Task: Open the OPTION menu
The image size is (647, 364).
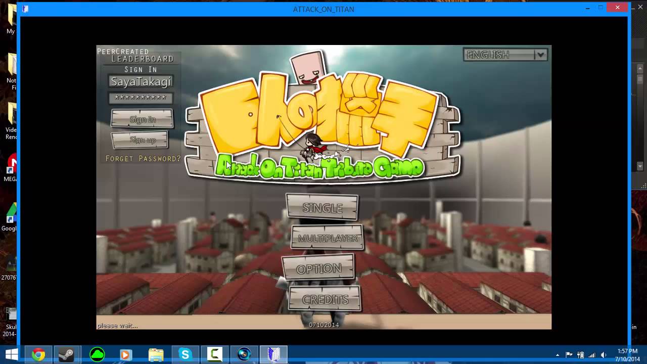Action: point(318,268)
